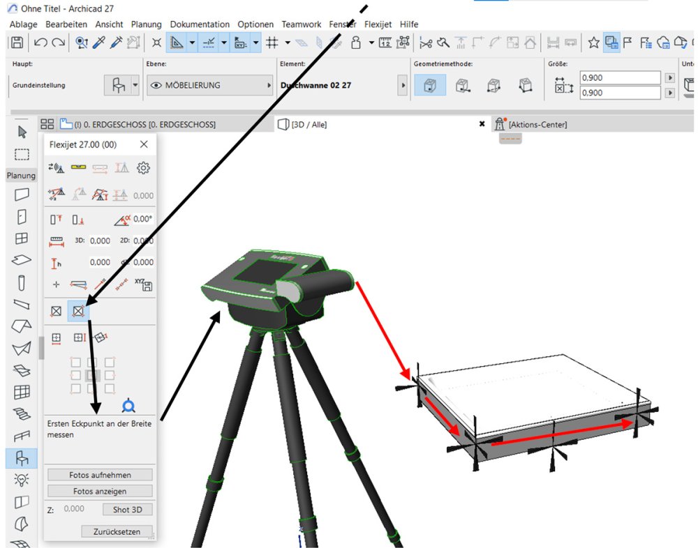This screenshot has height=548, width=698.
Task: Open Flexijet settings gear
Action: 143,168
